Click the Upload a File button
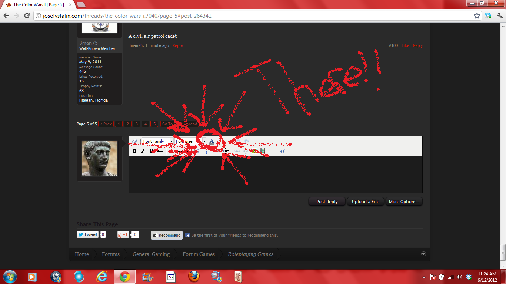This screenshot has height=284, width=506. point(365,201)
